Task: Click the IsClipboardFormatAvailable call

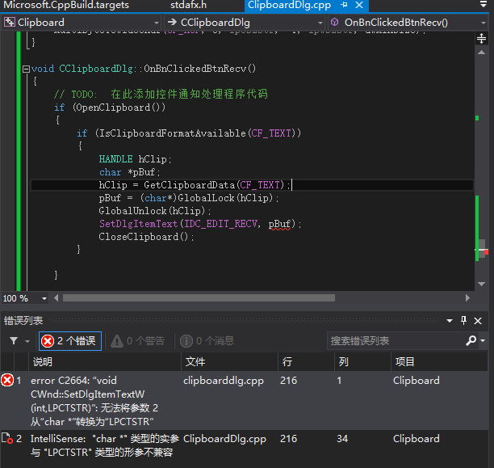Action: point(172,133)
